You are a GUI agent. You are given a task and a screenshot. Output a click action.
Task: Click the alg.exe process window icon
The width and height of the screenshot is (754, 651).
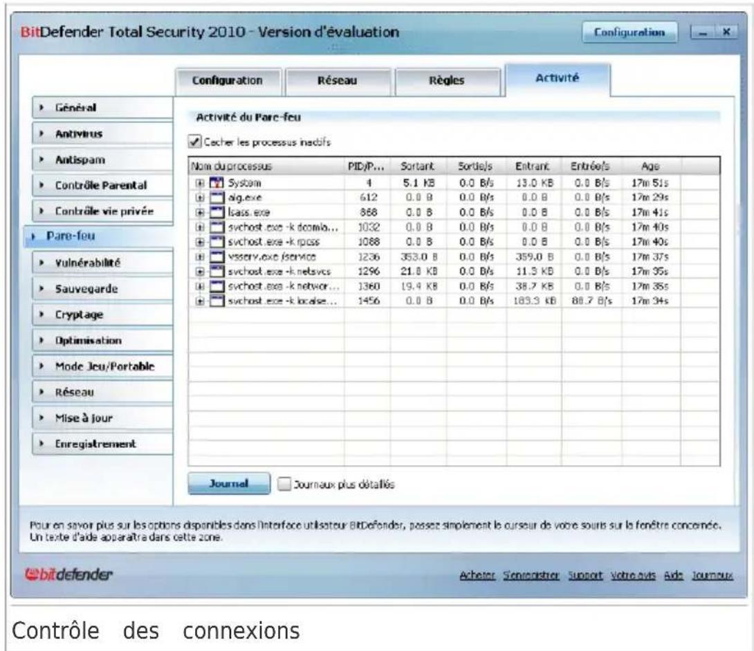[217, 198]
